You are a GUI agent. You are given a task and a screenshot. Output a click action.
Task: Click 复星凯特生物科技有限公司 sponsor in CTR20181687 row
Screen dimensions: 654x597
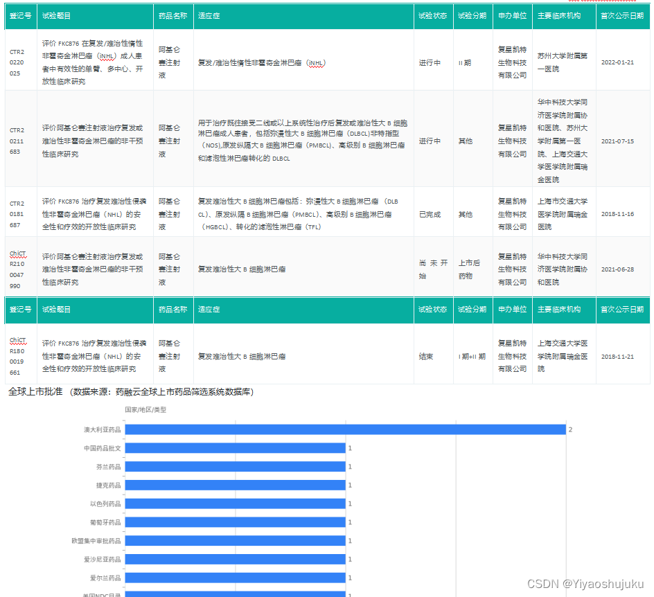[512, 214]
